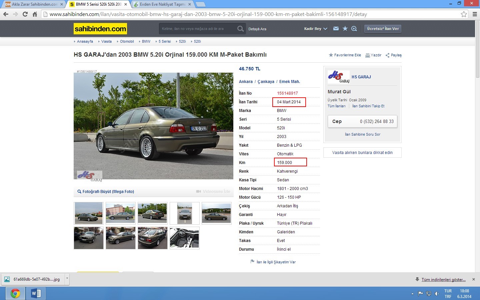
Task: Click İlan Sahibine Soru Sor link
Action: coord(363,134)
